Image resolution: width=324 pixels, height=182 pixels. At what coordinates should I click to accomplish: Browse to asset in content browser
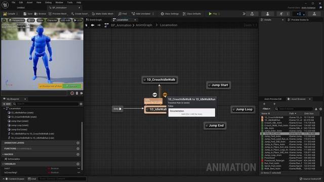[40, 14]
